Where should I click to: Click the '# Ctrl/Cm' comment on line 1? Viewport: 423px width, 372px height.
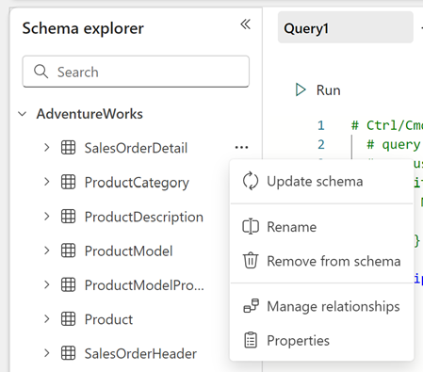387,125
